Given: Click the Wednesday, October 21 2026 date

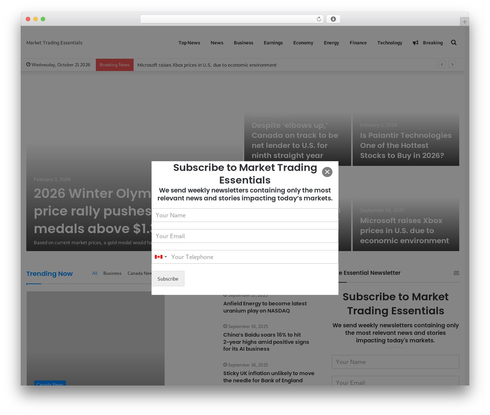Looking at the screenshot, I should [x=58, y=65].
